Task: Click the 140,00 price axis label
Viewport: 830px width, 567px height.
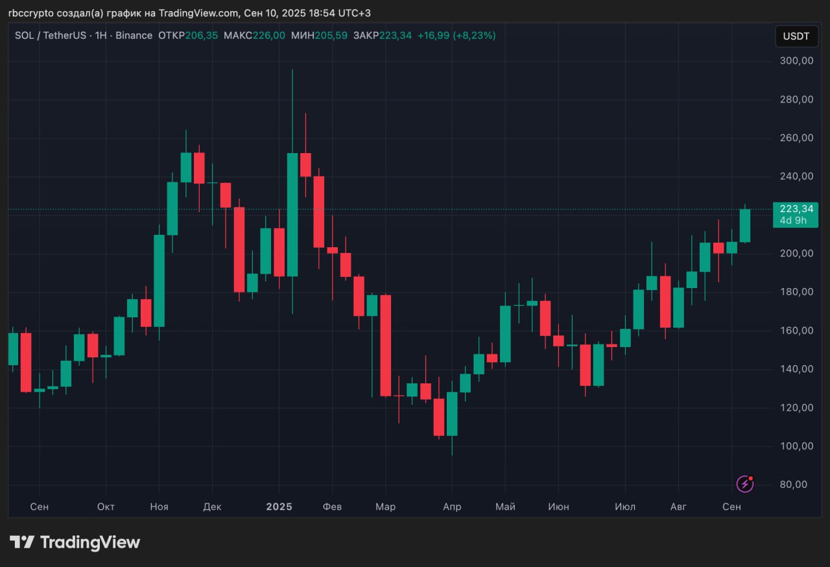Action: 796,368
